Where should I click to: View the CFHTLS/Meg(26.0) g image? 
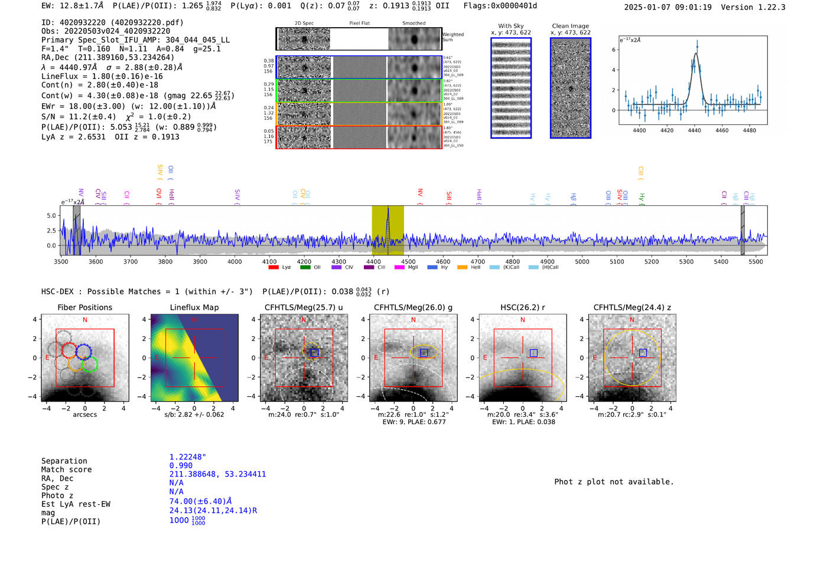[x=413, y=357]
